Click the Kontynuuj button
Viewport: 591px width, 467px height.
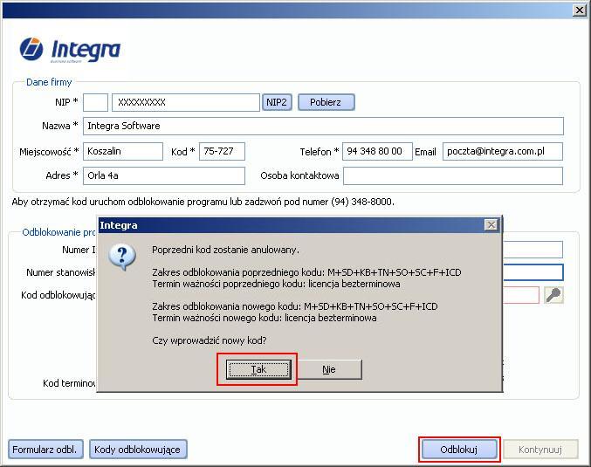(x=540, y=450)
